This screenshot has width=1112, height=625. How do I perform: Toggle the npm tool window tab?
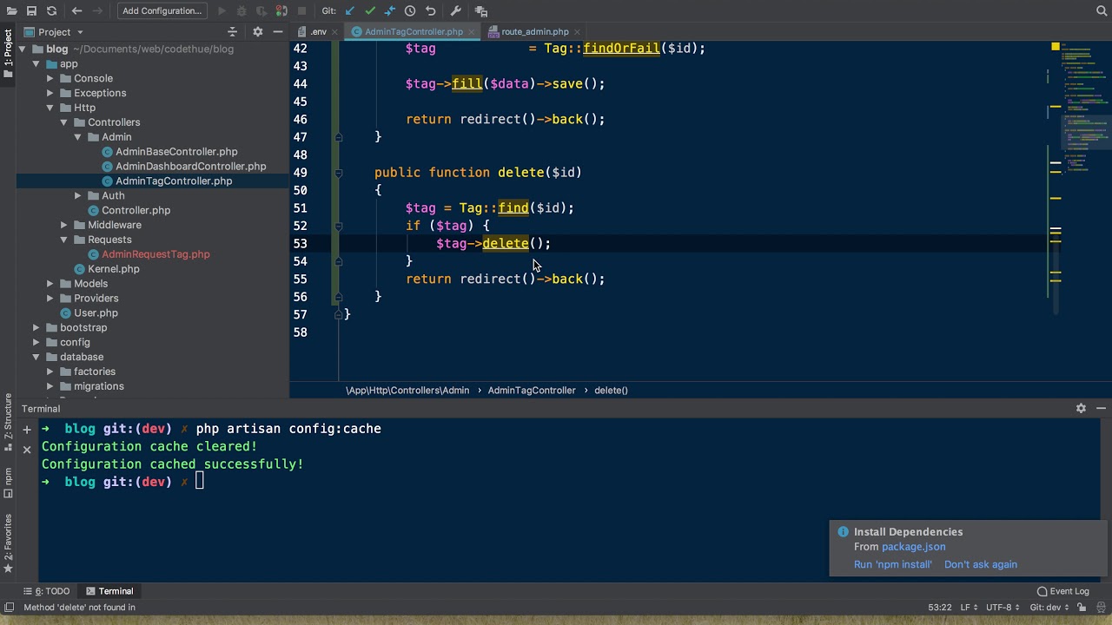click(x=8, y=484)
